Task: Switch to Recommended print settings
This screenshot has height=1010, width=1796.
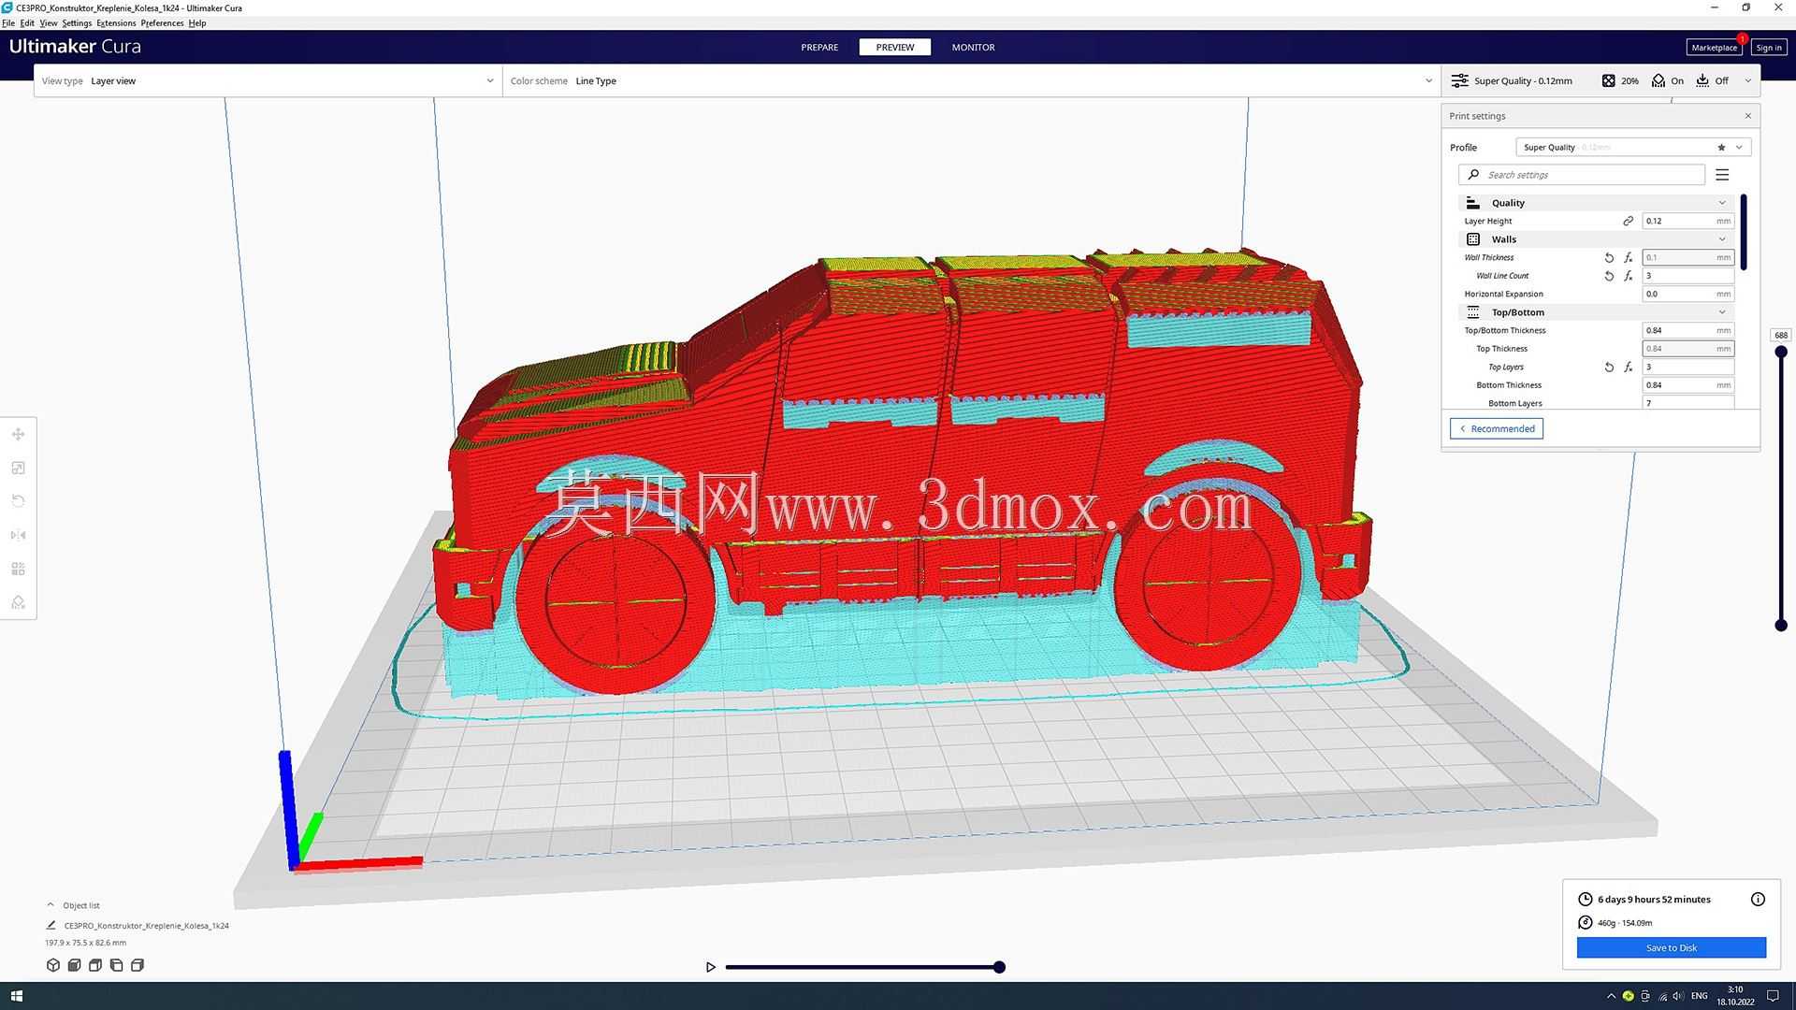Action: (x=1497, y=428)
